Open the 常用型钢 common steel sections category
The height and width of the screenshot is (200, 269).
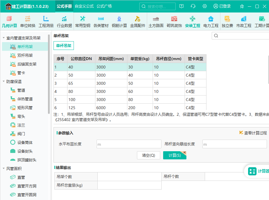point(83,22)
